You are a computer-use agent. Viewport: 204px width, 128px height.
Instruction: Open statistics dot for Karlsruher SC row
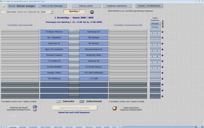(x=162, y=44)
